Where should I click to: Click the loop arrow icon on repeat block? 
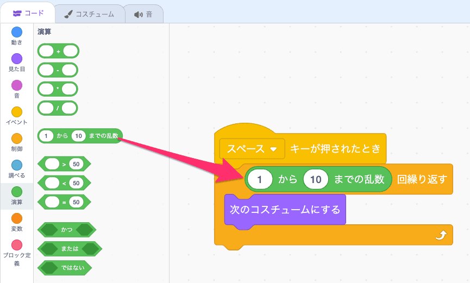(x=441, y=235)
